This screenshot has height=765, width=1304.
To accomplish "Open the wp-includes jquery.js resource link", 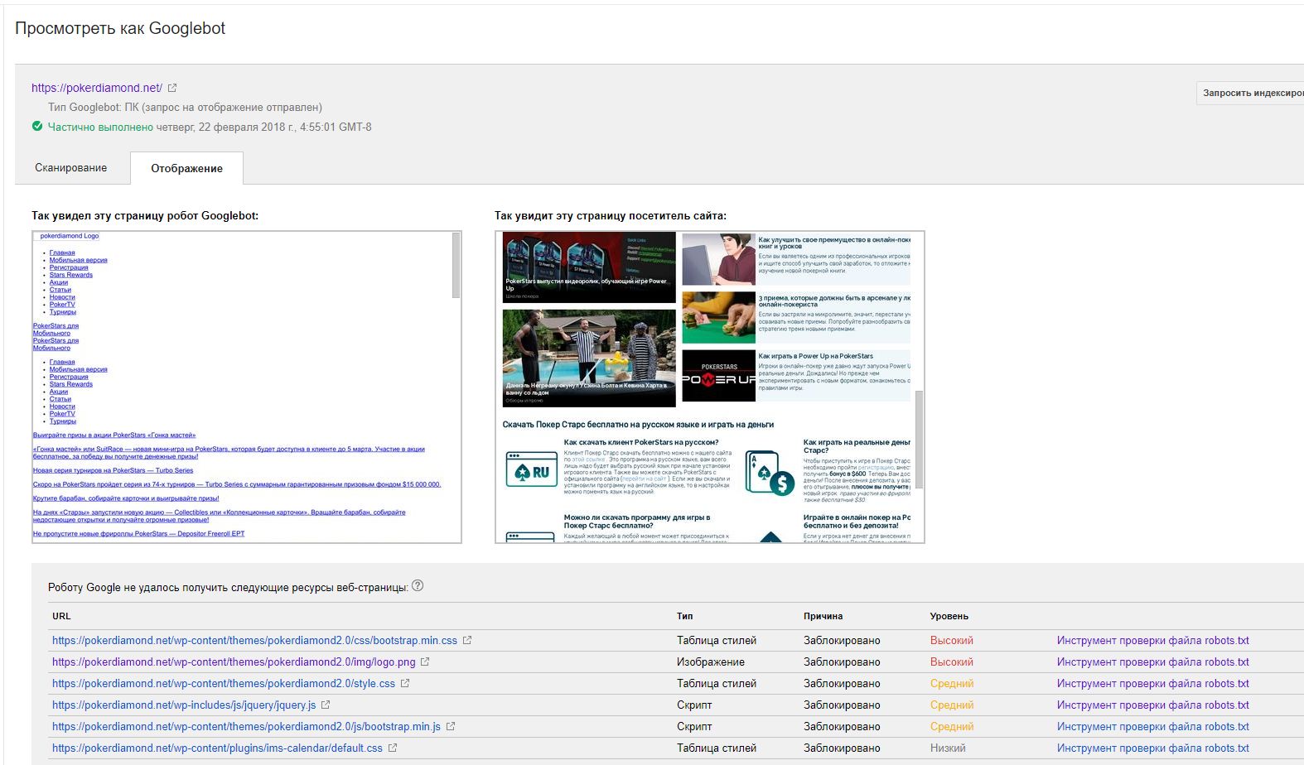I will pyautogui.click(x=184, y=705).
